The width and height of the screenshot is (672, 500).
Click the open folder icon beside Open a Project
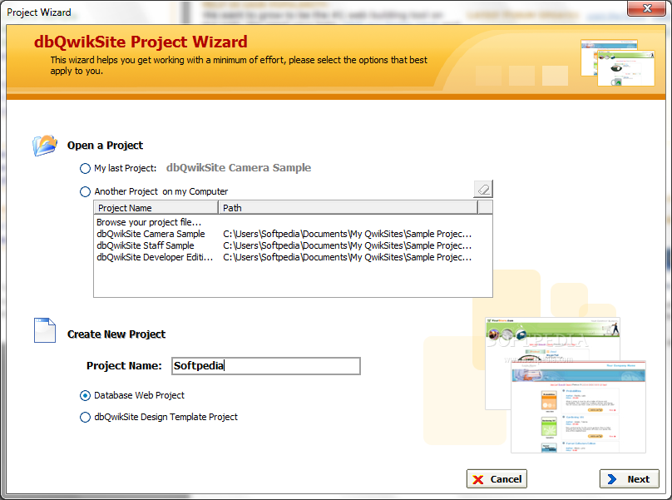[x=45, y=146]
